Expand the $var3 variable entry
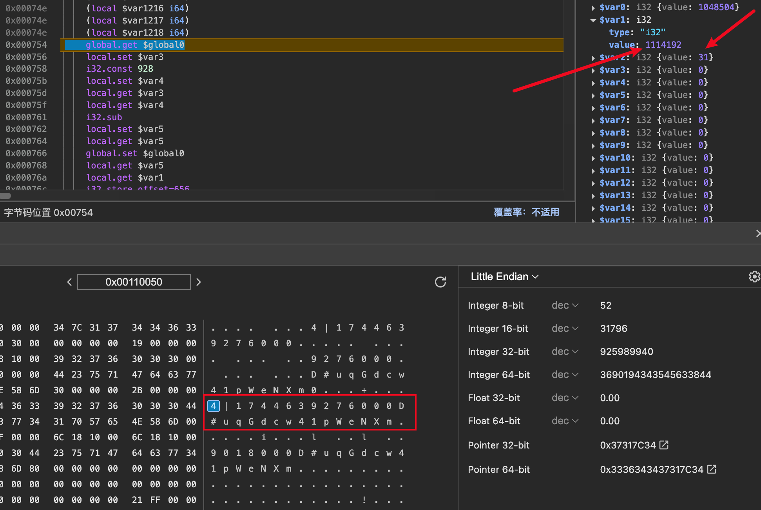761x510 pixels. coord(593,70)
